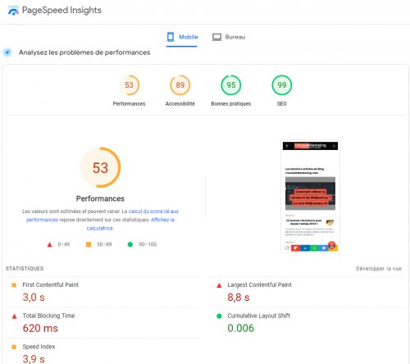This screenshot has height=364, width=410.
Task: Click the 8,8 s value
Action: (239, 298)
